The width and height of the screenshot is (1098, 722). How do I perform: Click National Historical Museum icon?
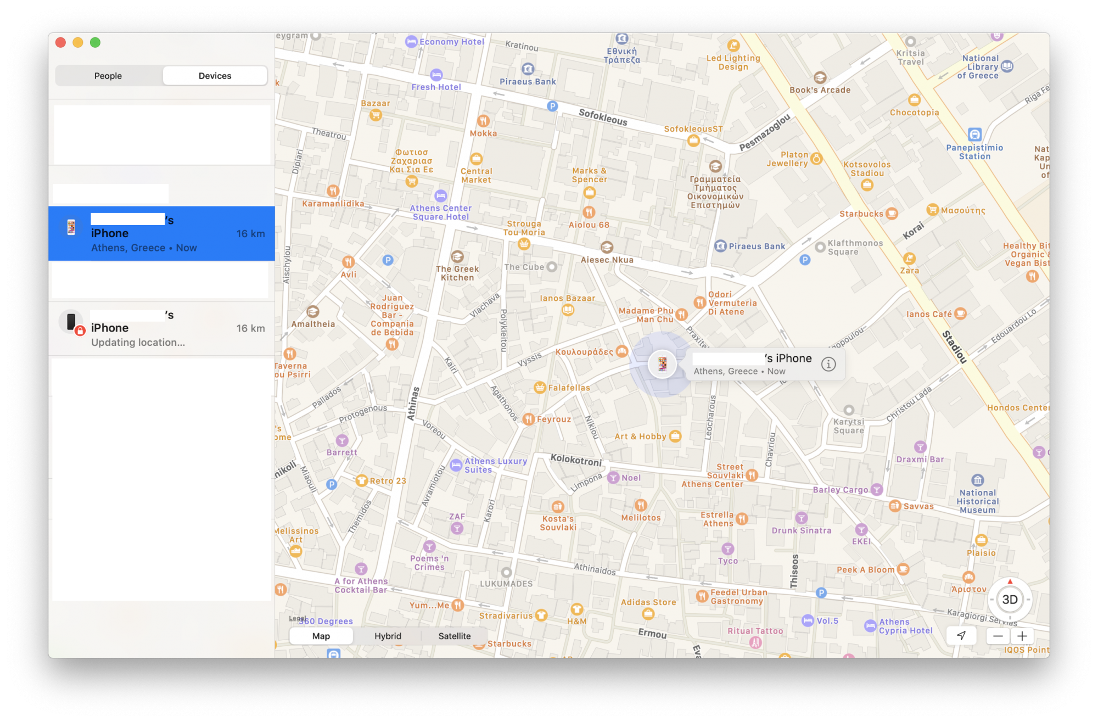(978, 480)
